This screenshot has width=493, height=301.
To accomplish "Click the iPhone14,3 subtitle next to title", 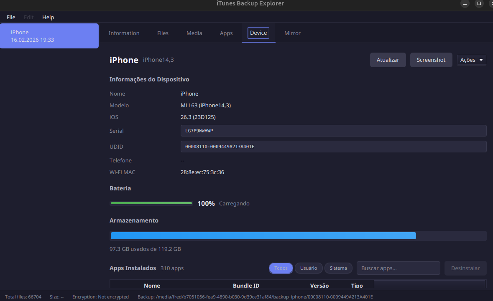I will tap(158, 60).
